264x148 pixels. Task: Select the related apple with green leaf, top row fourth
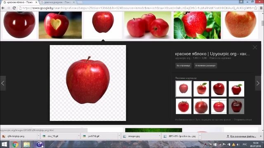pyautogui.click(x=236, y=89)
